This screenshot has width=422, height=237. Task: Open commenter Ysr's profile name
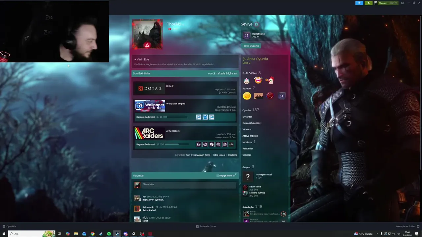pos(144,197)
